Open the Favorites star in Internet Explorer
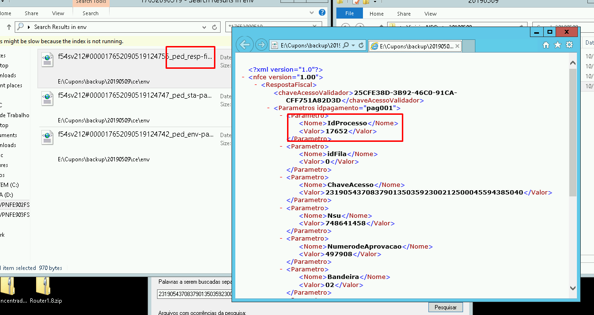The height and width of the screenshot is (315, 594). (557, 45)
